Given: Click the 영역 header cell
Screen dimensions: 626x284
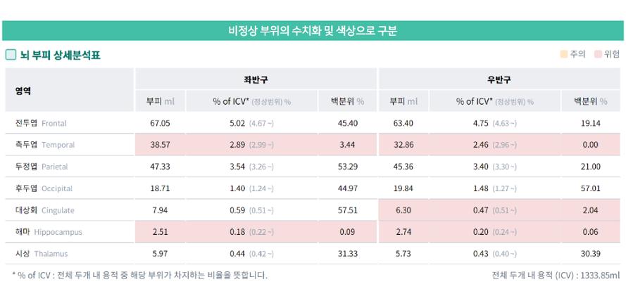Looking at the screenshot, I should [70, 91].
